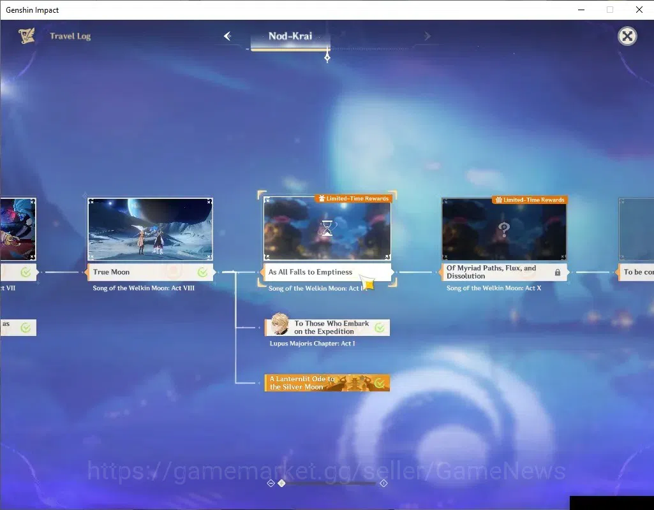Click the checkmark on A Lanternlit Ode to the Silver Moon
This screenshot has width=654, height=510.
coord(380,383)
